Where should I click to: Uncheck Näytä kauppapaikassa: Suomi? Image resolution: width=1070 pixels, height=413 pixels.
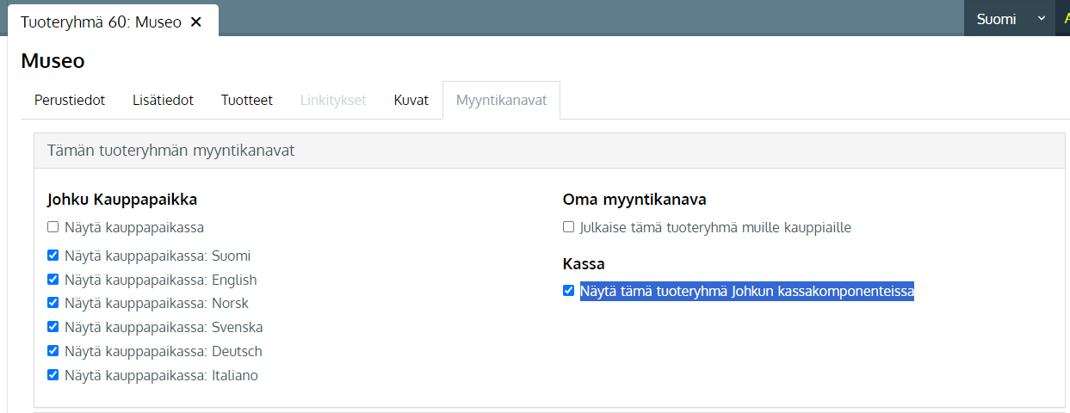point(53,256)
